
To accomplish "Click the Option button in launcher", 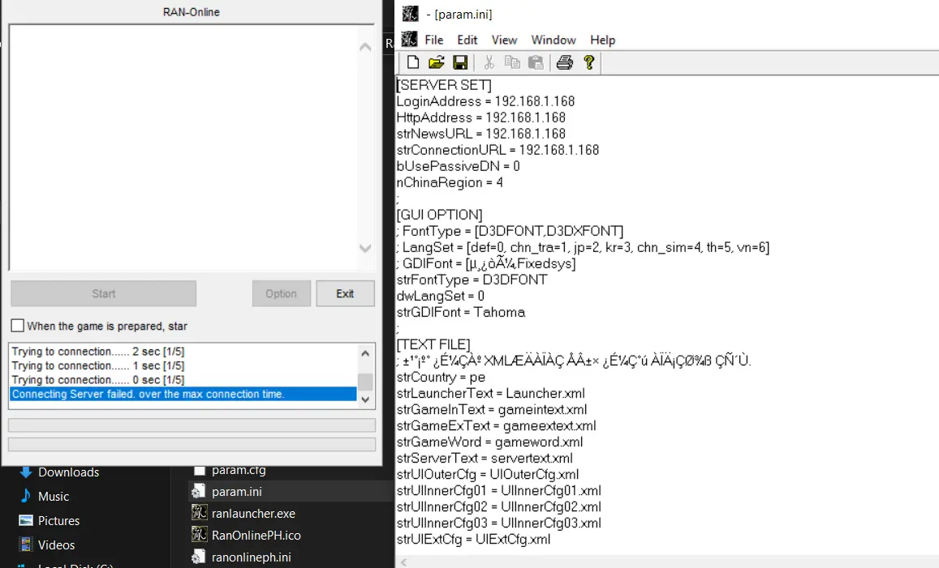I will [x=281, y=293].
